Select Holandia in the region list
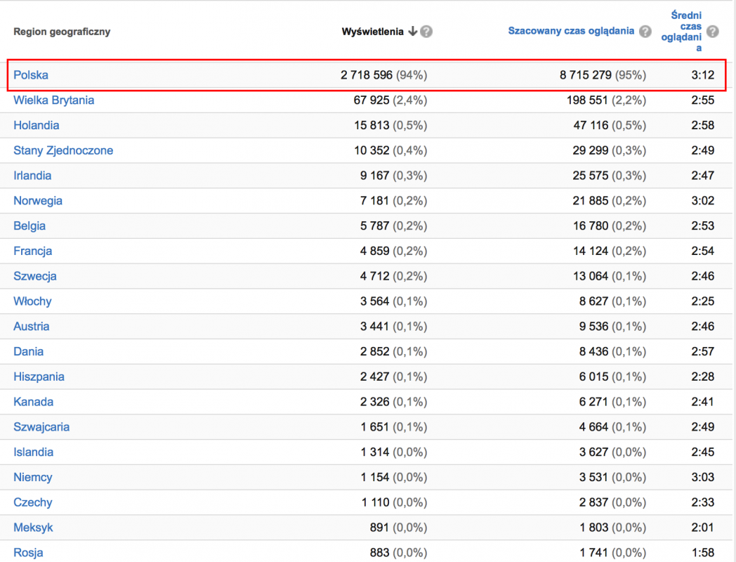Image resolution: width=736 pixels, height=562 pixels. (37, 126)
